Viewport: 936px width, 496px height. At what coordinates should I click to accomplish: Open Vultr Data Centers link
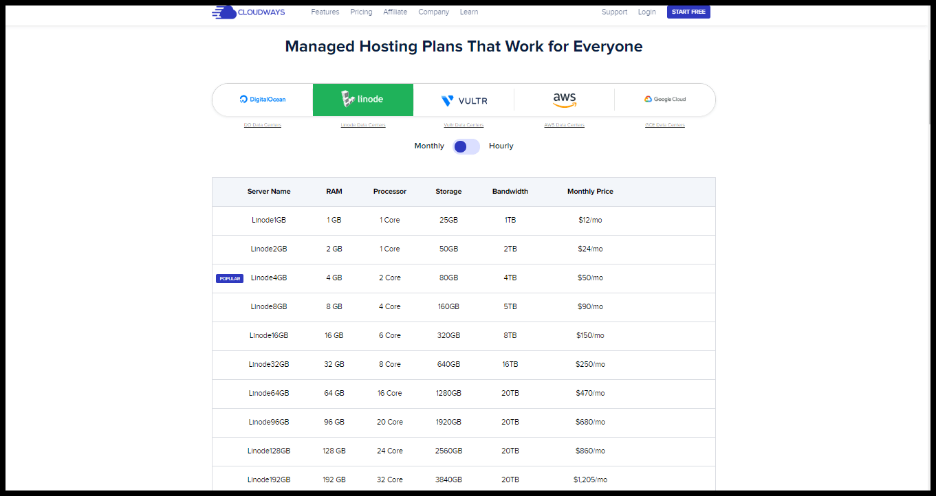[x=464, y=125]
